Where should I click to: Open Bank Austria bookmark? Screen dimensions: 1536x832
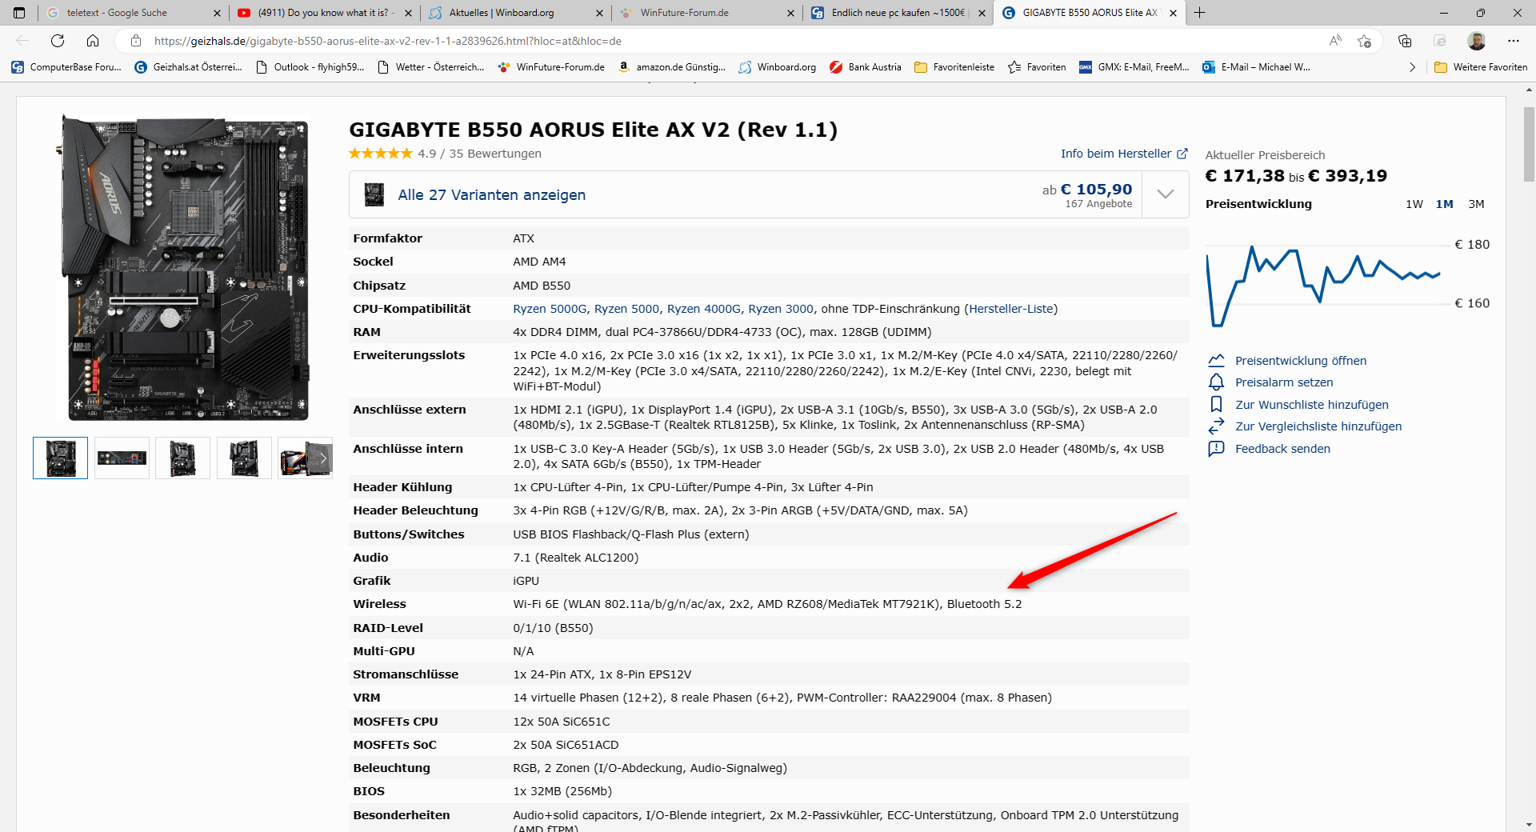pos(866,67)
